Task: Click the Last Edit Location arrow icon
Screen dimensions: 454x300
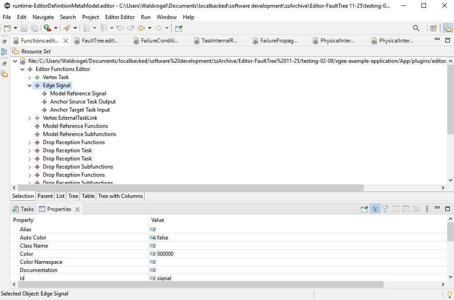Action: coord(120,28)
